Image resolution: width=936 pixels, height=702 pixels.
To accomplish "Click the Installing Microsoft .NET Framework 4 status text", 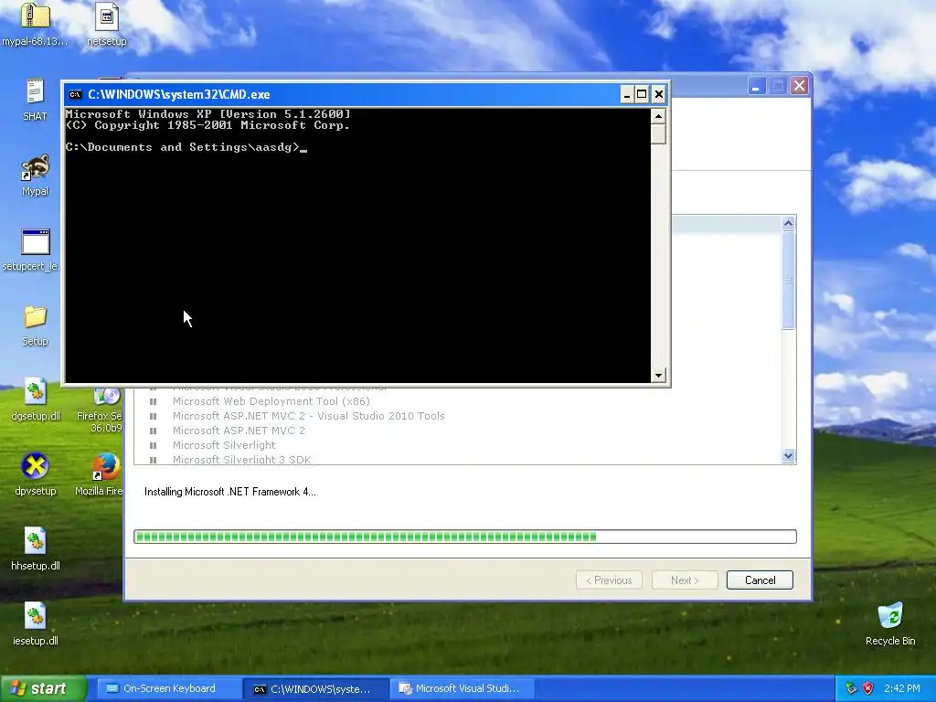I will (230, 492).
